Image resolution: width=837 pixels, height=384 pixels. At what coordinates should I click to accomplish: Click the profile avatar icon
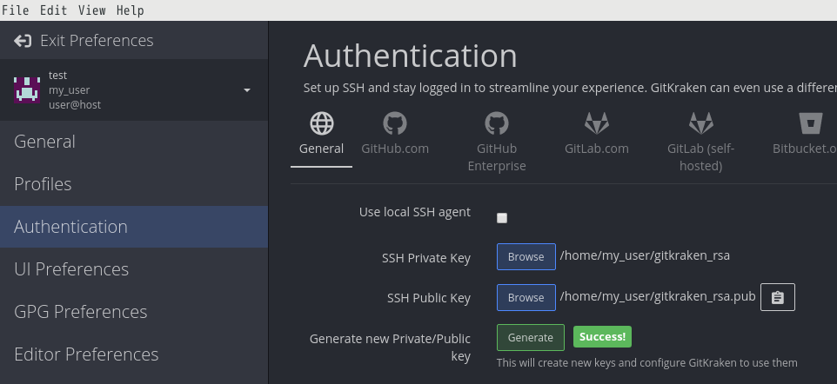click(x=27, y=89)
